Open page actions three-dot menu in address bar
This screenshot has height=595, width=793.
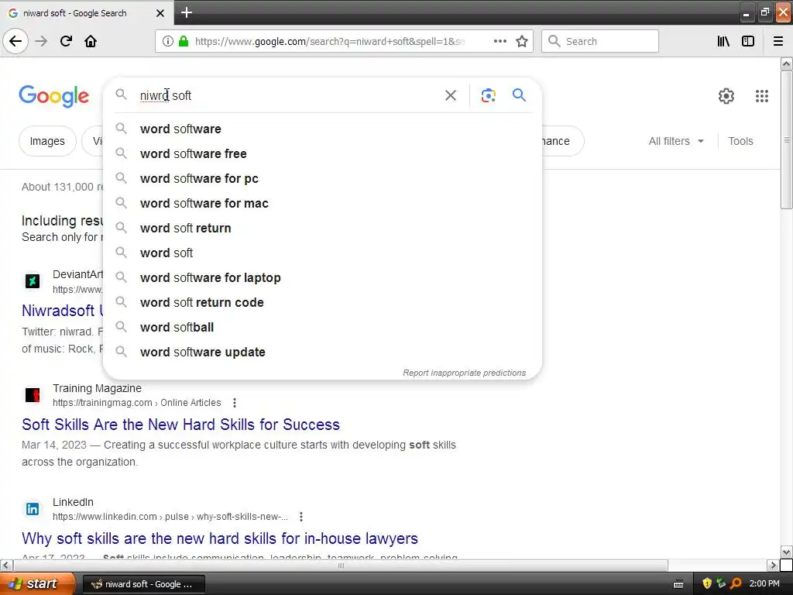click(x=500, y=42)
